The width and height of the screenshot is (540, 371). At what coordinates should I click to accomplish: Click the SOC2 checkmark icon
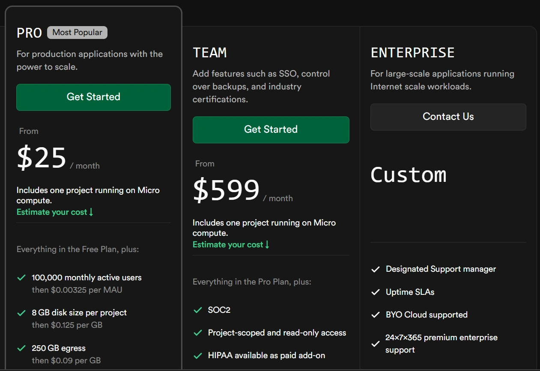(197, 310)
